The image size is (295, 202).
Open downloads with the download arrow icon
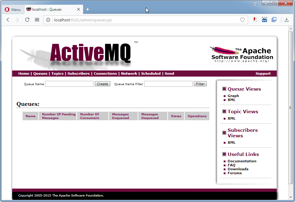(x=286, y=20)
